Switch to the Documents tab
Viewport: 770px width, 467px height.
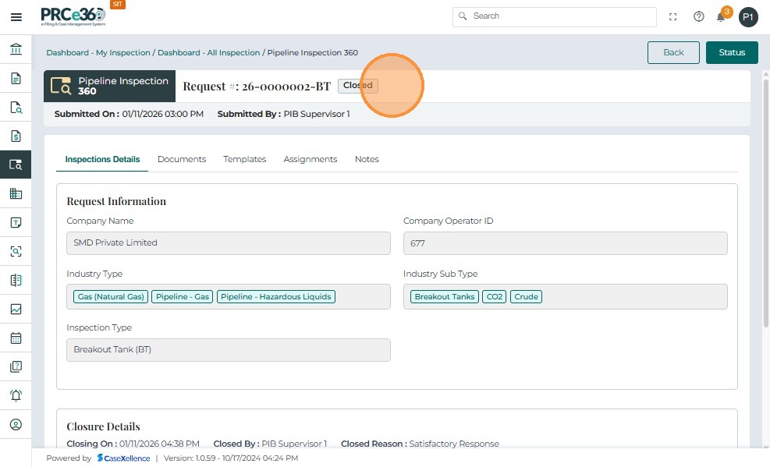click(182, 159)
